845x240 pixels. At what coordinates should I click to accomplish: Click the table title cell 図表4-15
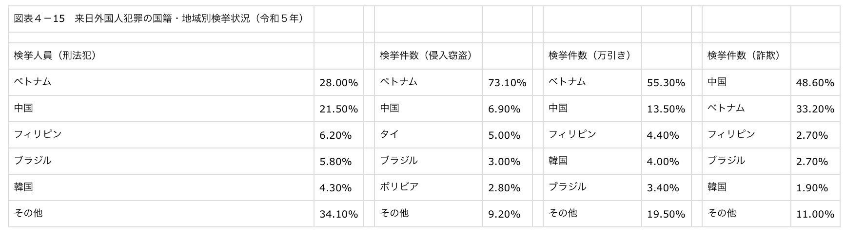[159, 19]
